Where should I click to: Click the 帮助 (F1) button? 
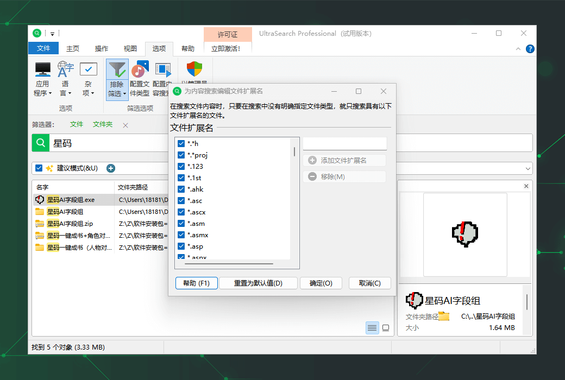(x=196, y=283)
